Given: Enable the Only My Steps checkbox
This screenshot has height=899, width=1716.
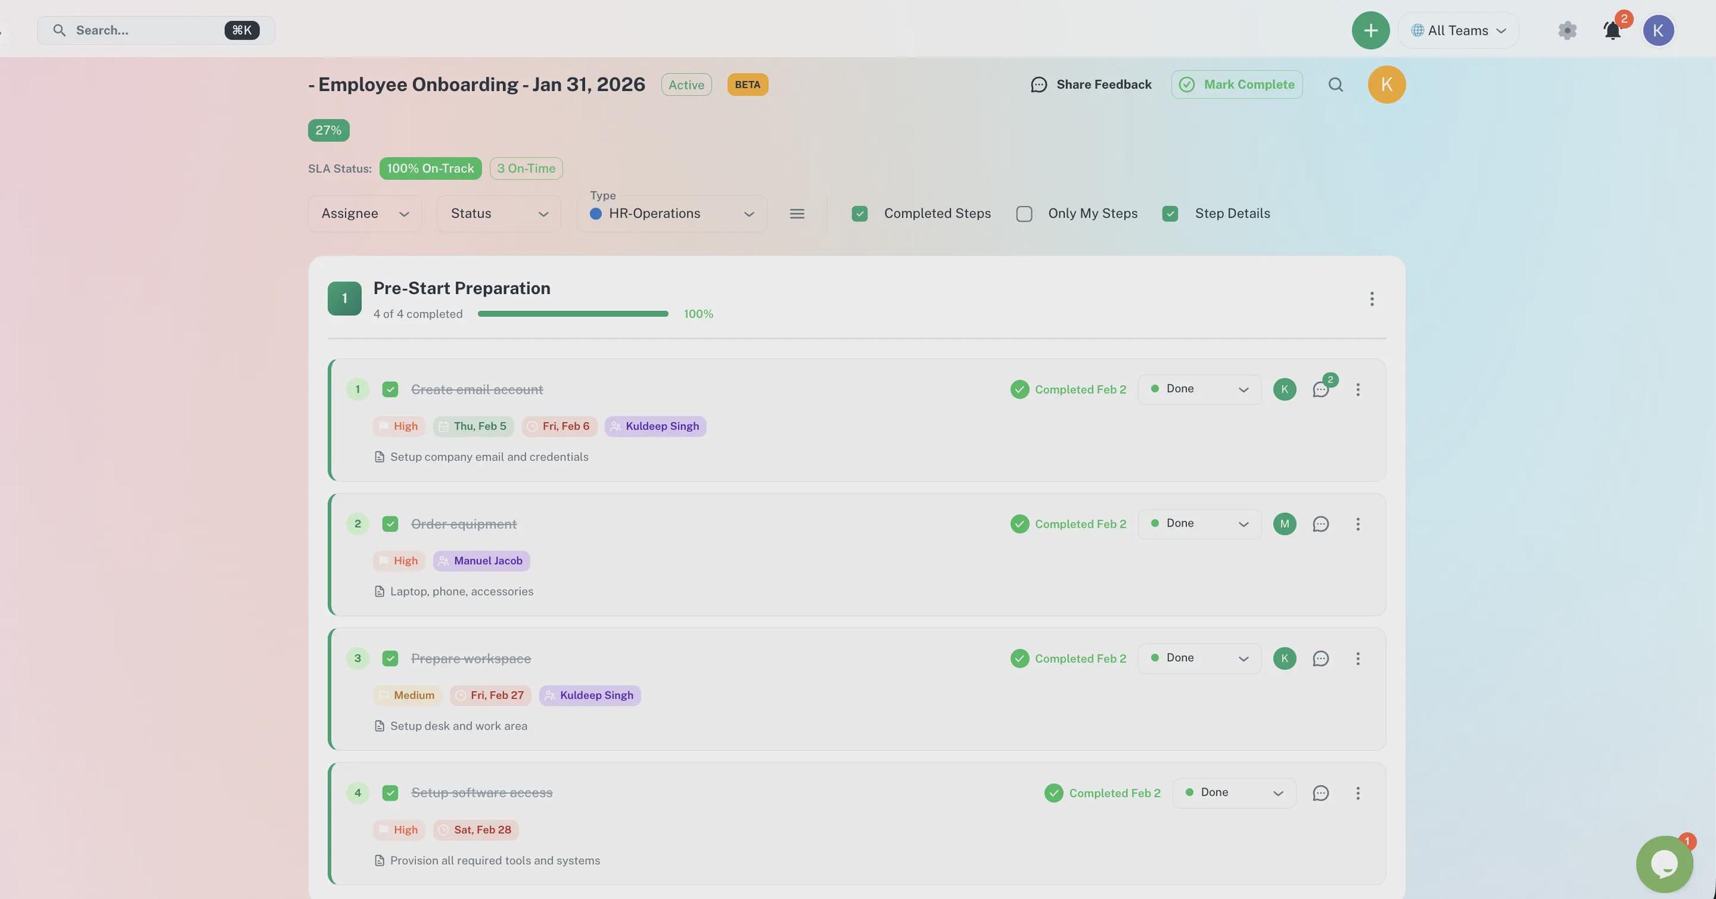Looking at the screenshot, I should coord(1024,214).
